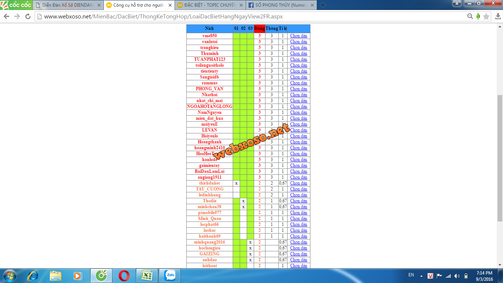Open Windows Explorer from the taskbar

pos(56,276)
